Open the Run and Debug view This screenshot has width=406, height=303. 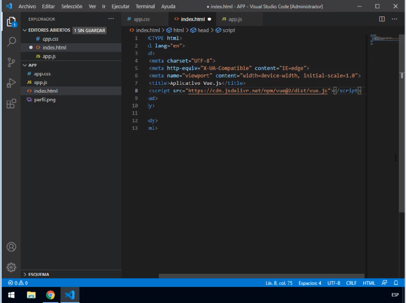pos(11,83)
